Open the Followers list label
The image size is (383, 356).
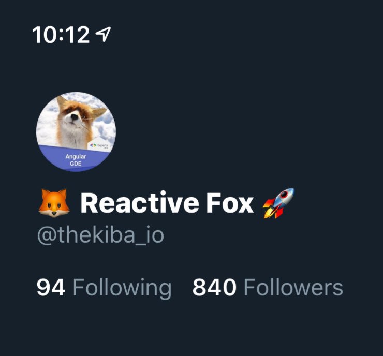293,288
